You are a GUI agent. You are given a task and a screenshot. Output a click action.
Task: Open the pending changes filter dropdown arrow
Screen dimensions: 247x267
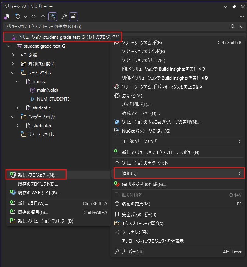[25, 17]
